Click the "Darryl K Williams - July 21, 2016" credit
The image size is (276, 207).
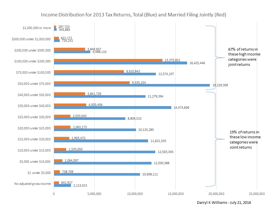coord(224,203)
